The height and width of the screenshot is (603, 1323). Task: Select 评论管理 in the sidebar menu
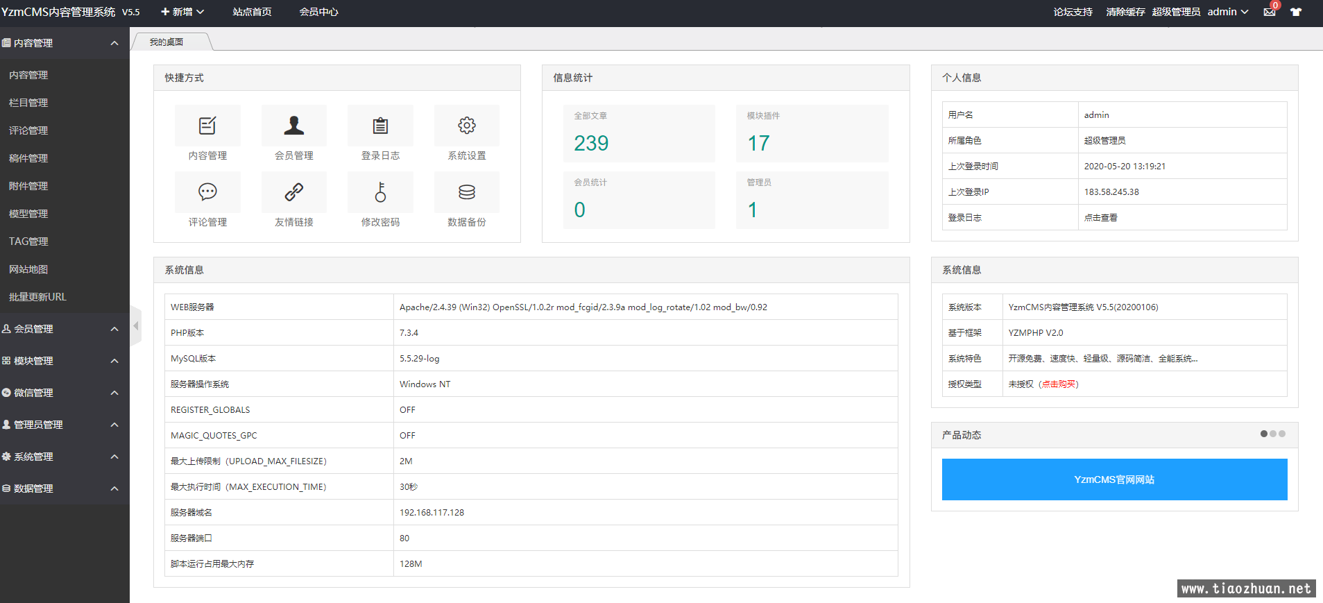(x=28, y=130)
